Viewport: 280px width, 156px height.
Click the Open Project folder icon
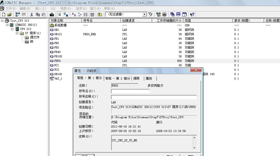click(10, 15)
